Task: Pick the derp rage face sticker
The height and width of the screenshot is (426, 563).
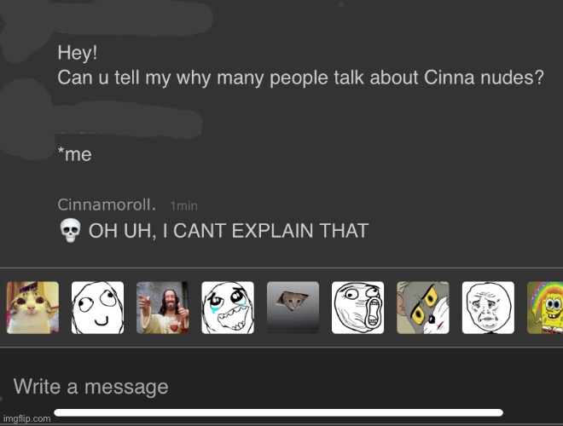Action: coord(97,308)
